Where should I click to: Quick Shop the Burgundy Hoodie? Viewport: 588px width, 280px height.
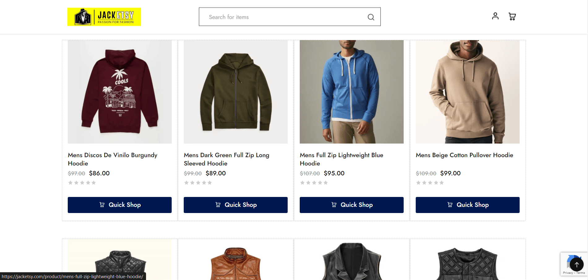(120, 205)
